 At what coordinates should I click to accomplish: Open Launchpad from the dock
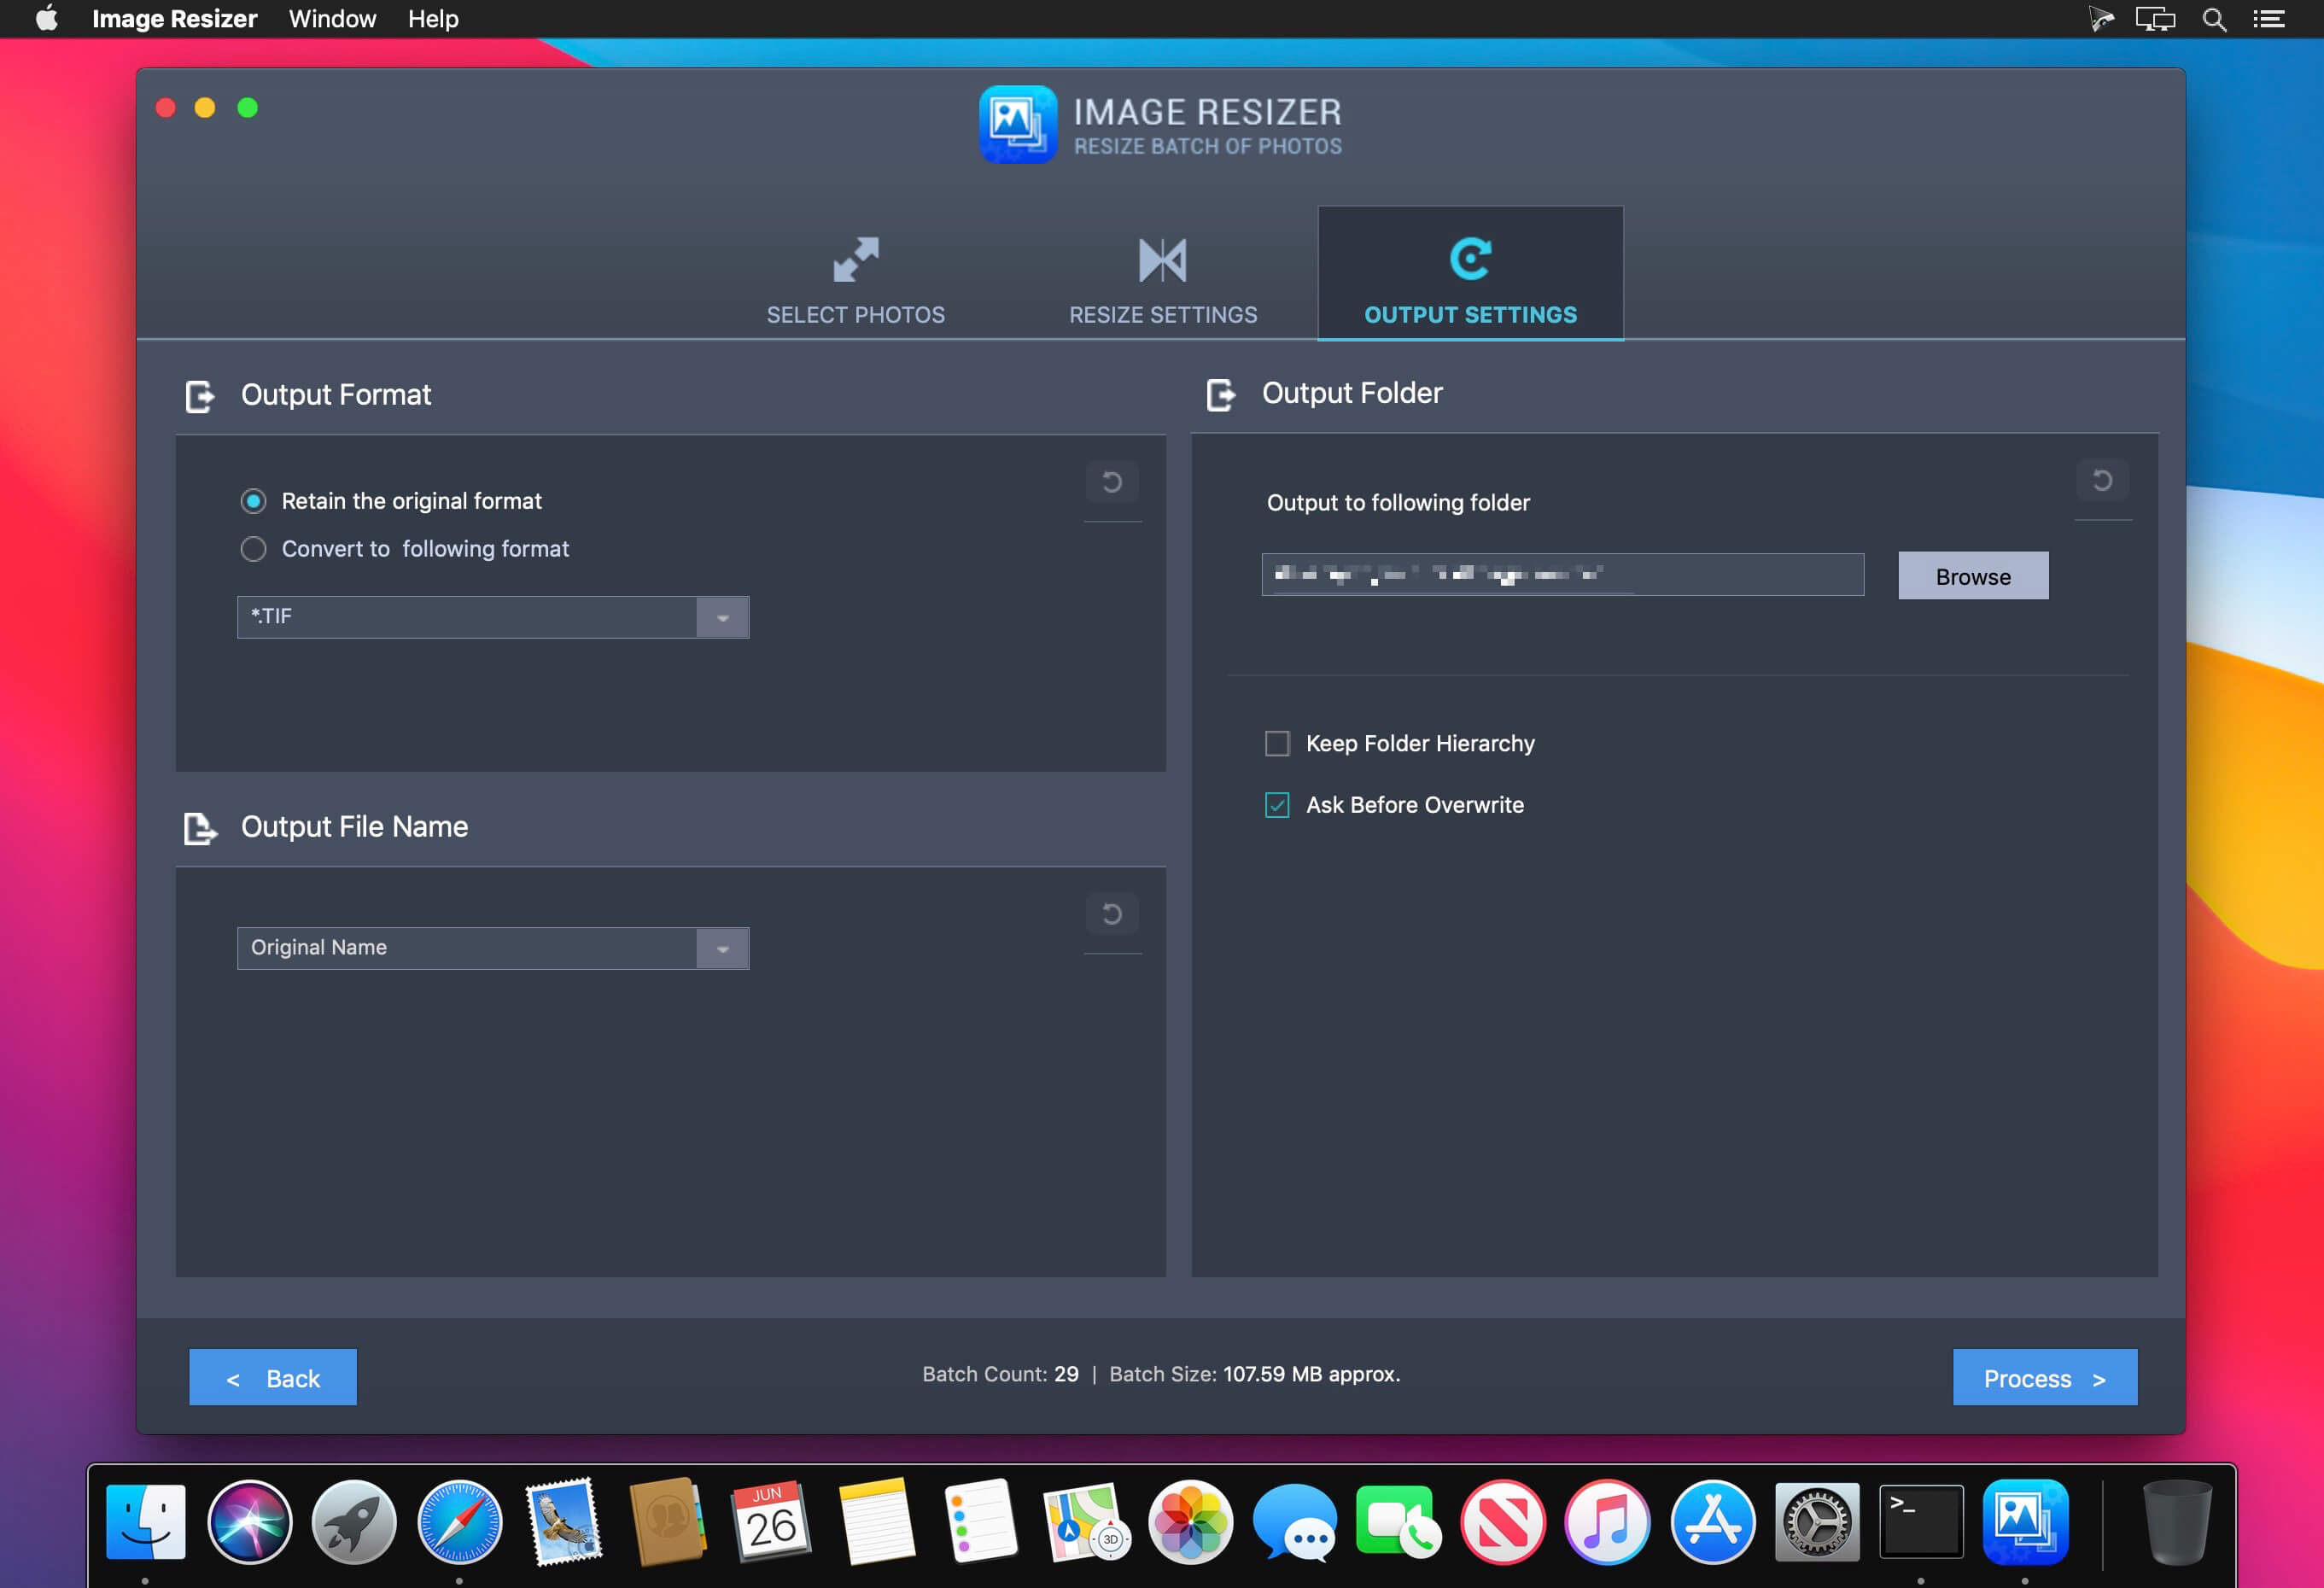354,1522
